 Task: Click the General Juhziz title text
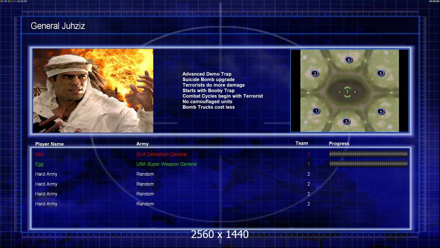(58, 26)
